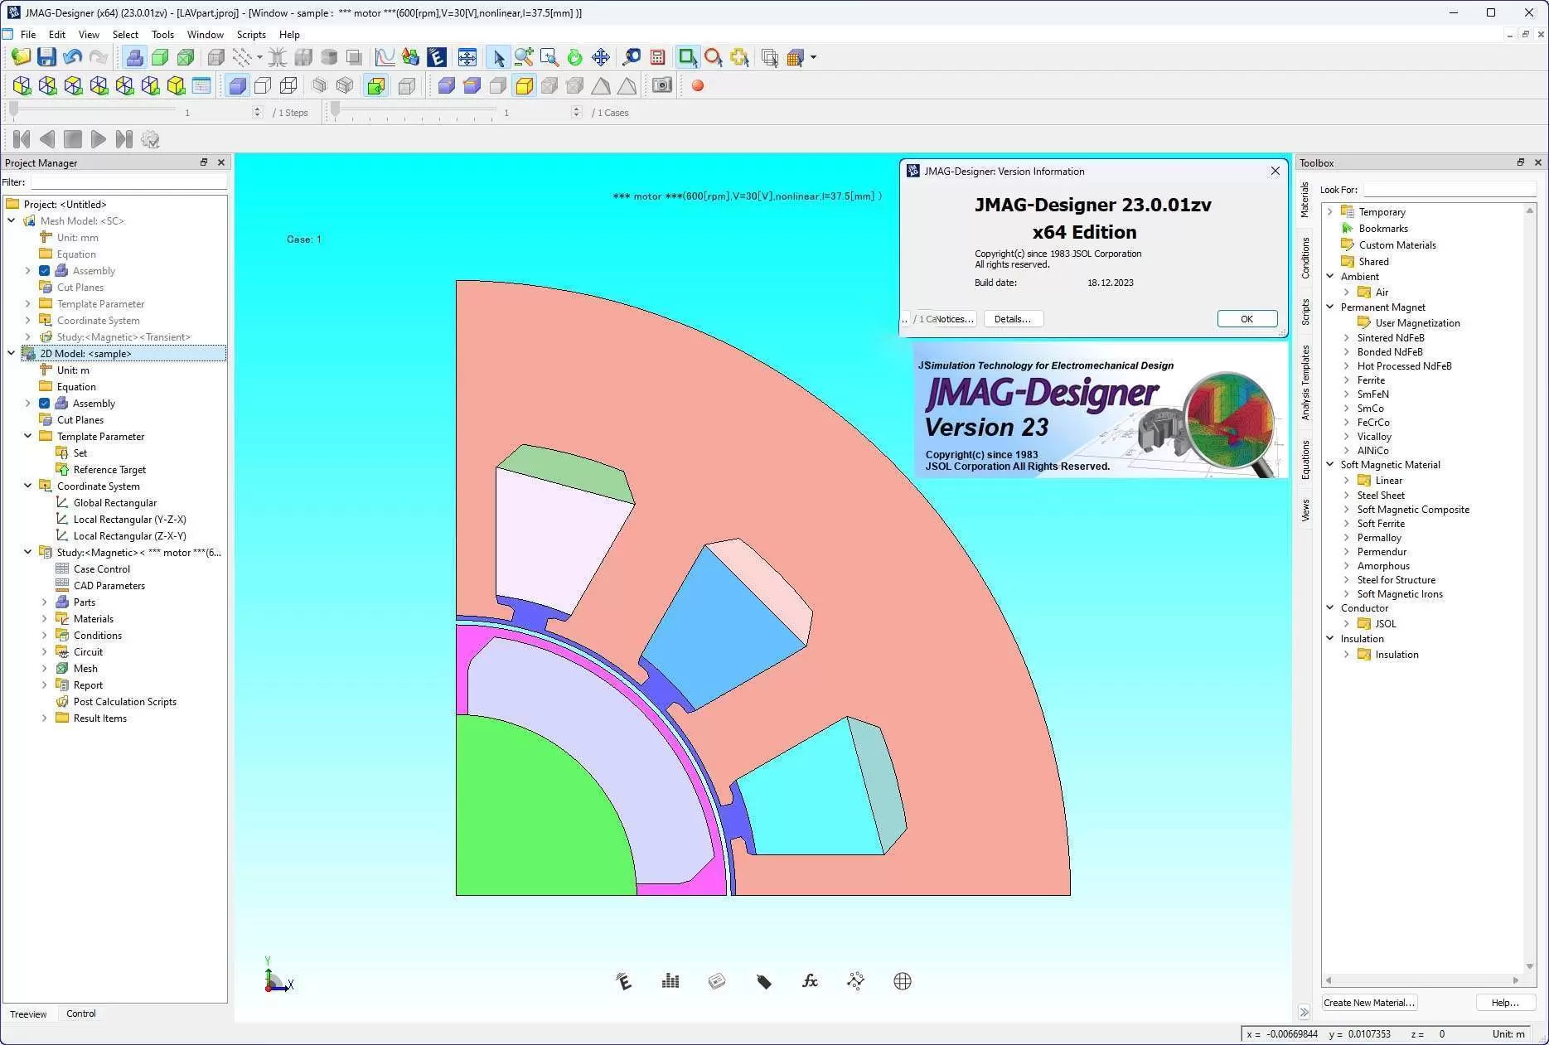Screen dimensions: 1549x1045
Task: Click the tag icon below the model
Action: (x=763, y=981)
